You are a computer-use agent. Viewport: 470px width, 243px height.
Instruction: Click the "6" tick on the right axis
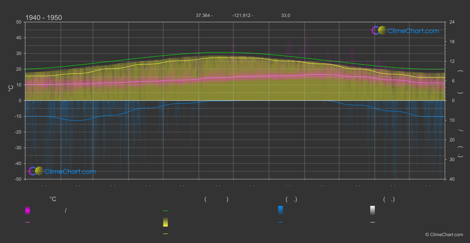(453, 81)
